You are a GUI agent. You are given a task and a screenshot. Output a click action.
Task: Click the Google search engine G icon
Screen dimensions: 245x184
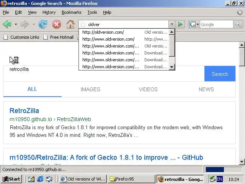click(x=192, y=24)
